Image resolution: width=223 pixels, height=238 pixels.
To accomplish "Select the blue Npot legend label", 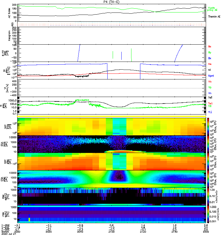I will pyautogui.click(x=211, y=76).
